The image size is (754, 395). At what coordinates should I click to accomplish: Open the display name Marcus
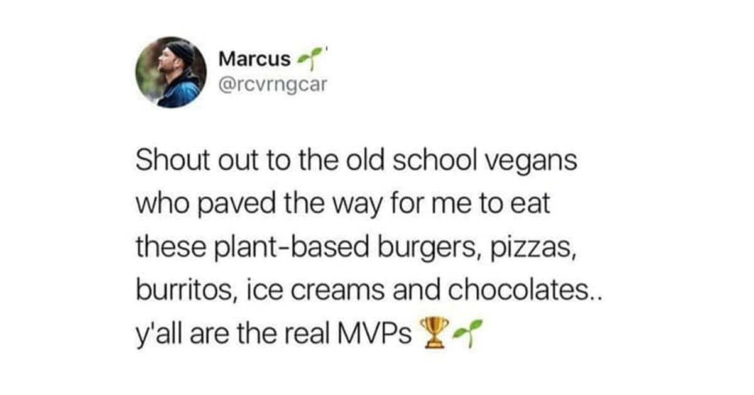point(255,59)
